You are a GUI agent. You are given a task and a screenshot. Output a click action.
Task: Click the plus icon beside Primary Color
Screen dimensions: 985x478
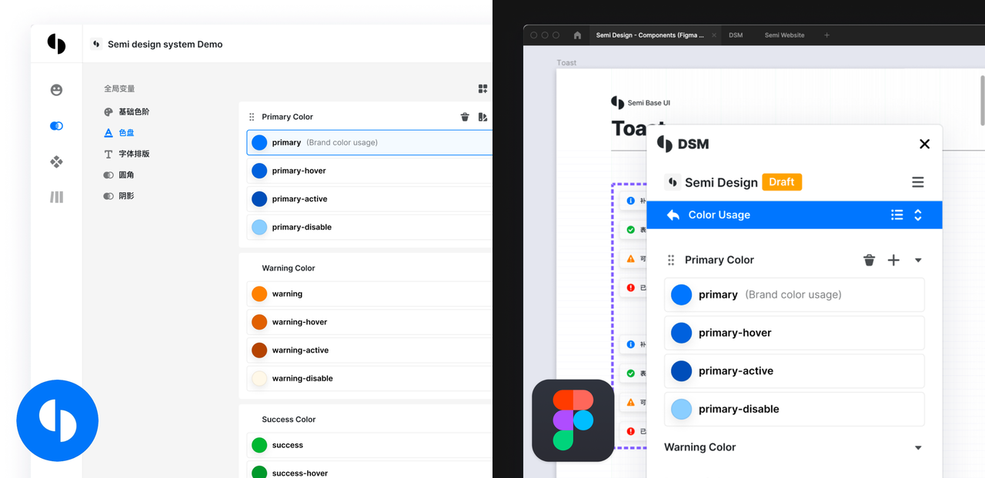(x=893, y=260)
